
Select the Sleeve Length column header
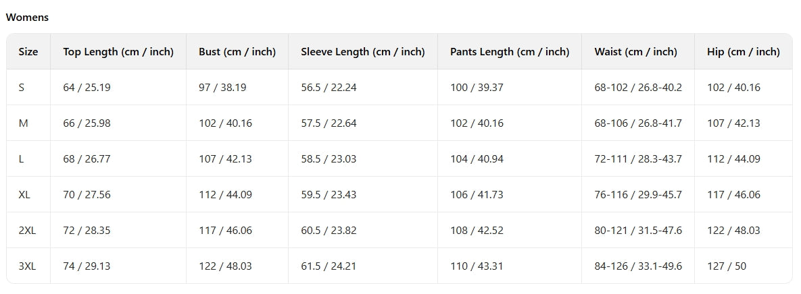363,52
